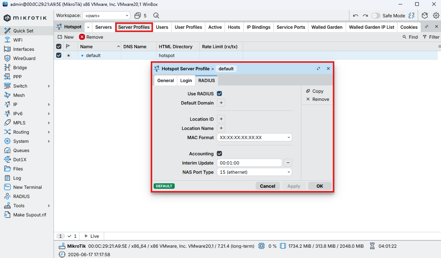Viewport: 441px width, 258px height.
Task: Toggle the header select-all checkbox
Action: 59,46
